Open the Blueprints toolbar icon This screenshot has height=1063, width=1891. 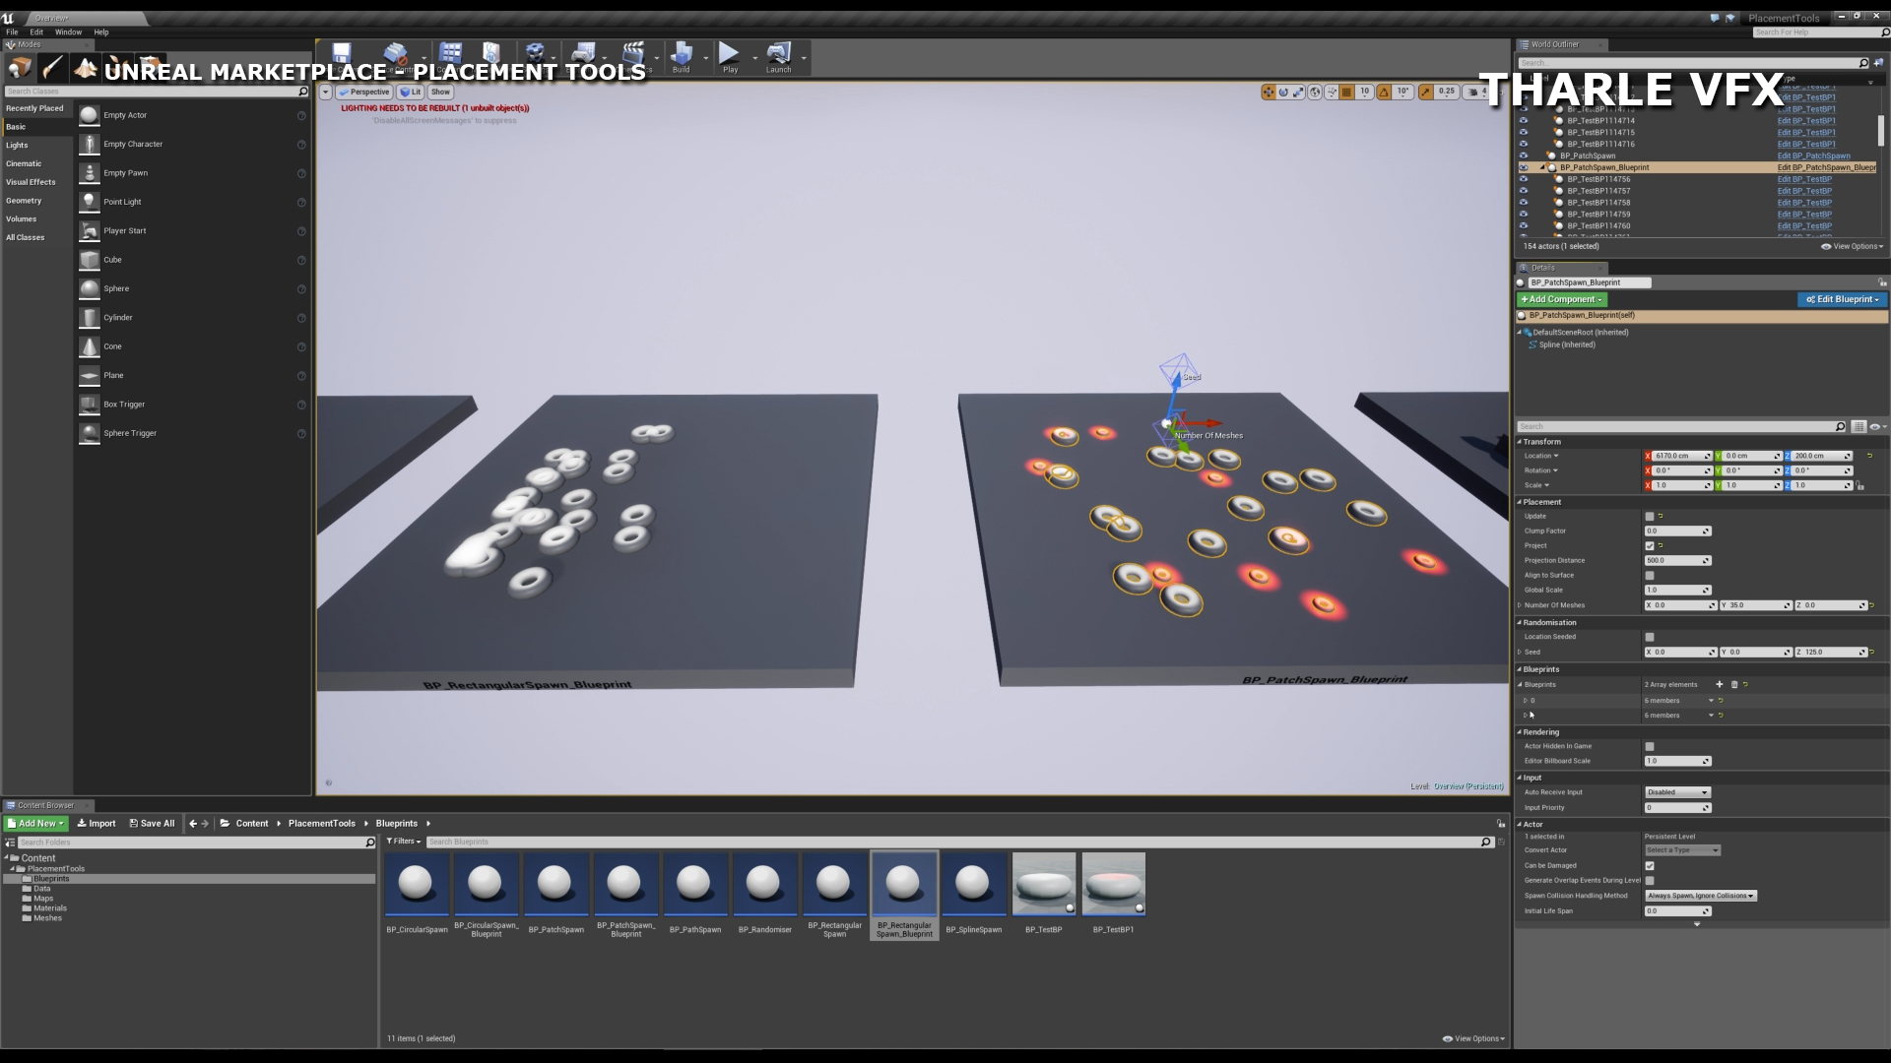click(584, 55)
